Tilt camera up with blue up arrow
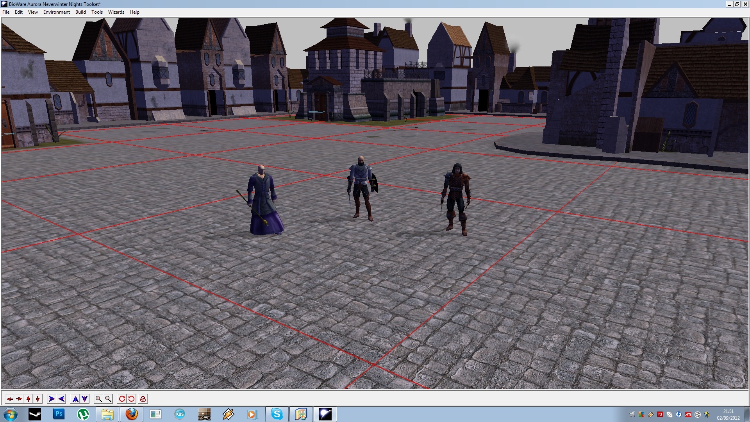The image size is (750, 422). 75,399
